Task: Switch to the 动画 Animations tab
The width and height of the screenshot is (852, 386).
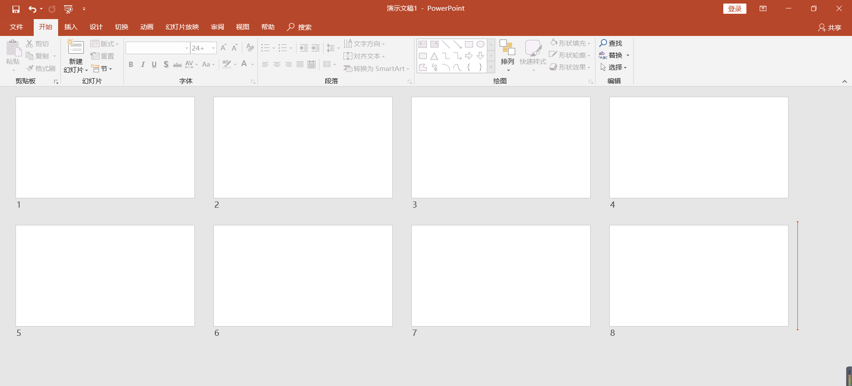Action: [147, 27]
